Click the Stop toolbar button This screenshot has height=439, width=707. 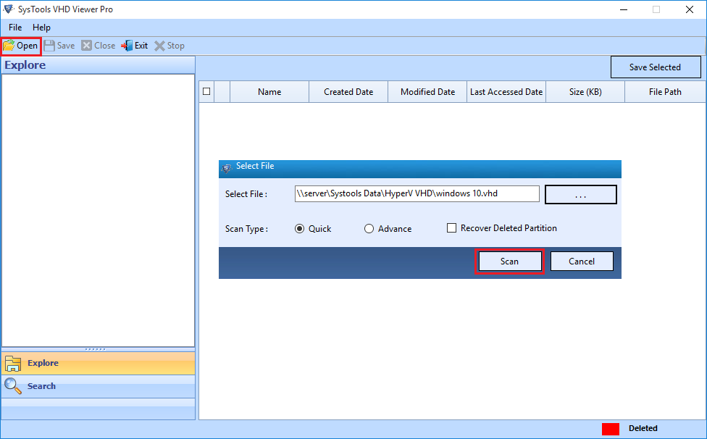click(x=170, y=46)
